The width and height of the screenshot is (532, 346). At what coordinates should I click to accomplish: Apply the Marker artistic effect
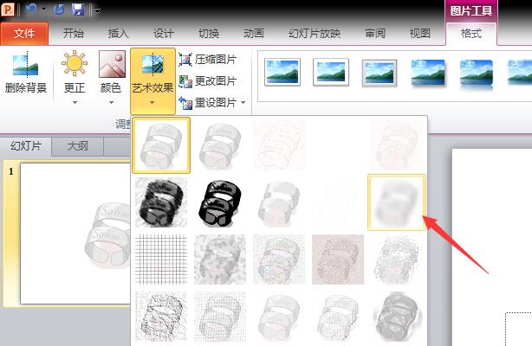[x=220, y=145]
